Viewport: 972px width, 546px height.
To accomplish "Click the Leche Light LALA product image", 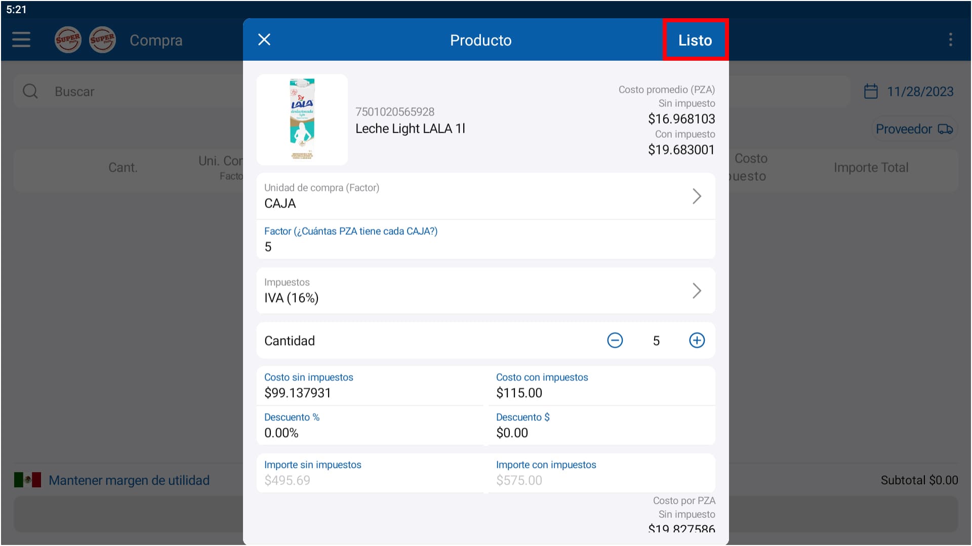I will [302, 119].
